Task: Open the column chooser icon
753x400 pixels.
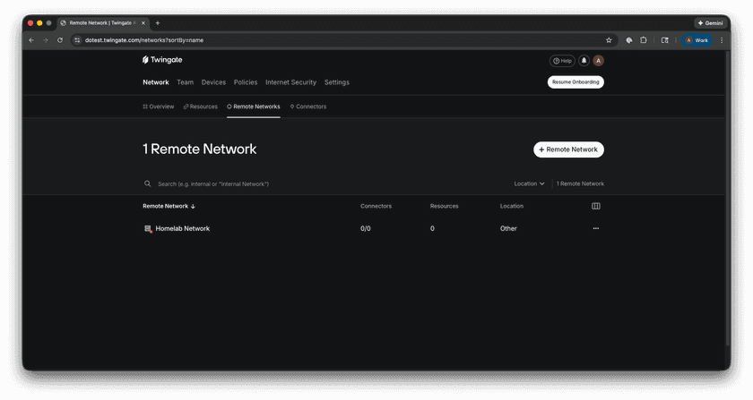Action: pos(596,206)
